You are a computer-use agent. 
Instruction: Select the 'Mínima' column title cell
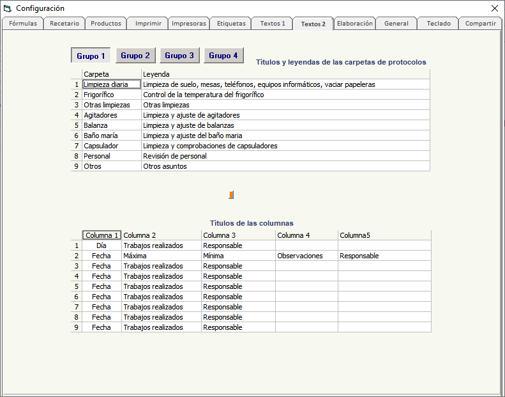238,256
